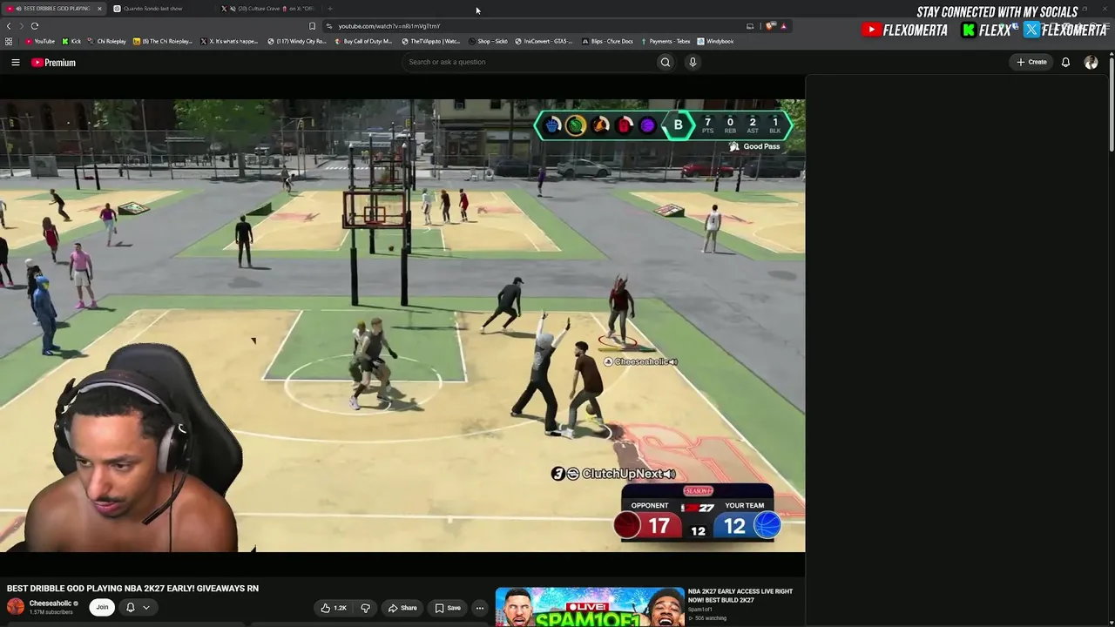The image size is (1115, 627).
Task: Click the Join channel button
Action: (x=102, y=607)
